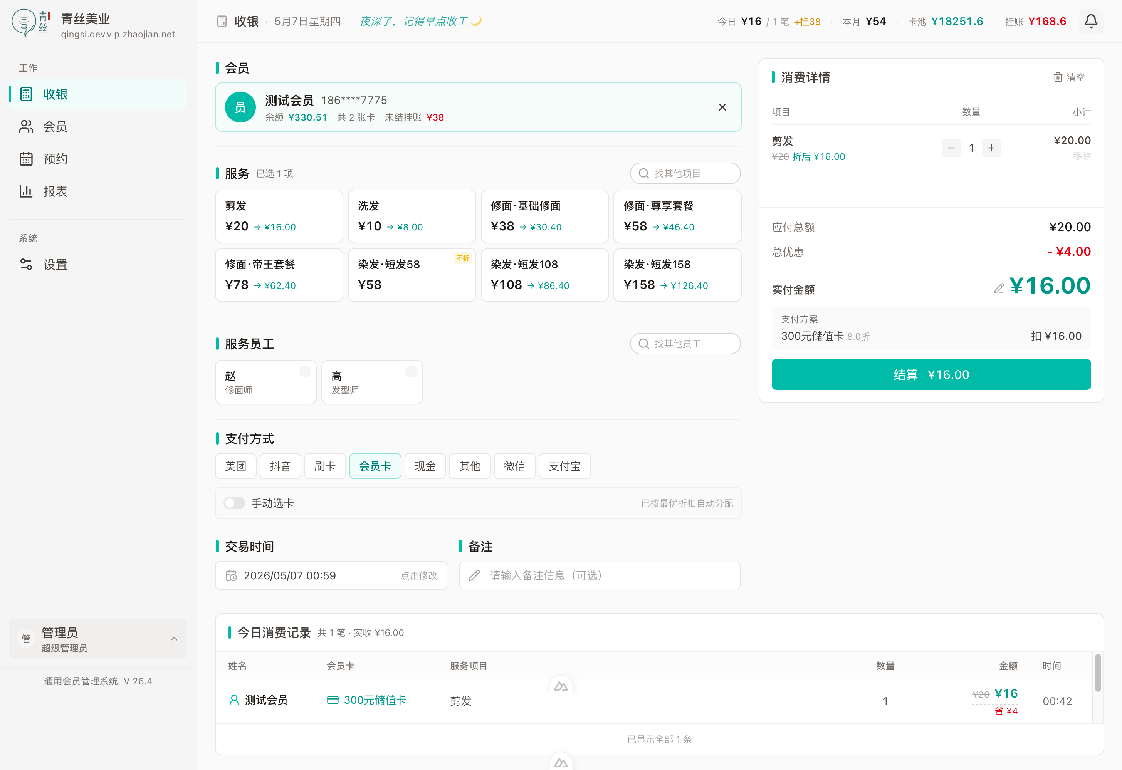Image resolution: width=1122 pixels, height=770 pixels.
Task: Select employee 高 发型师
Action: [x=372, y=382]
